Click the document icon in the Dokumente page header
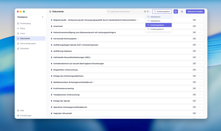 [x=50, y=11]
